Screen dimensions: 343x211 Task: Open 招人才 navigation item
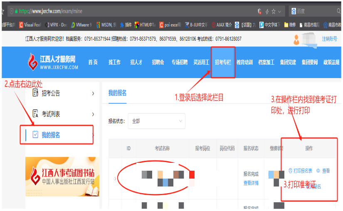pos(136,62)
